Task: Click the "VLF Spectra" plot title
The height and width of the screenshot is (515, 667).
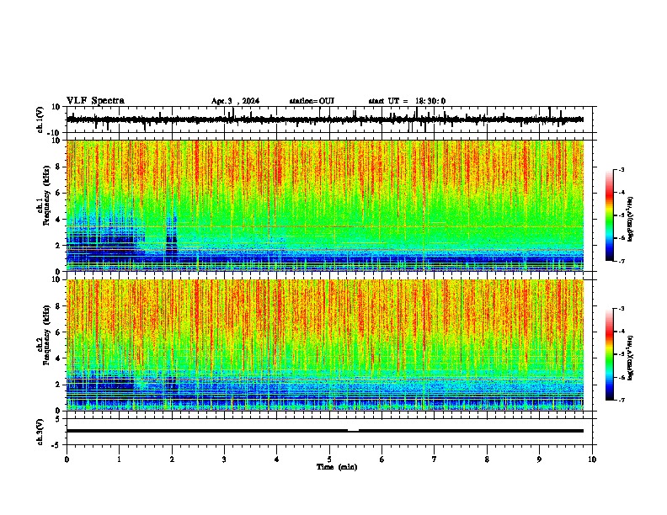Action: [95, 101]
